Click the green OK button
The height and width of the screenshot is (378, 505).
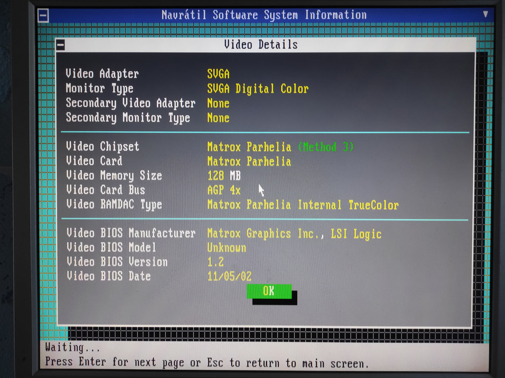click(269, 291)
